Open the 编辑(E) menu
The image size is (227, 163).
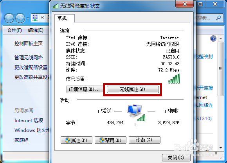pos(36,30)
